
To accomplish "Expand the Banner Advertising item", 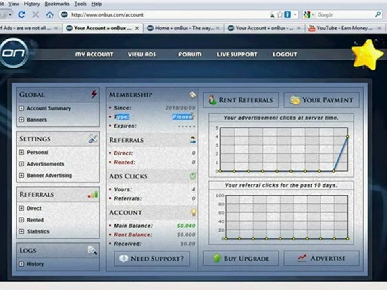I will tap(21, 175).
